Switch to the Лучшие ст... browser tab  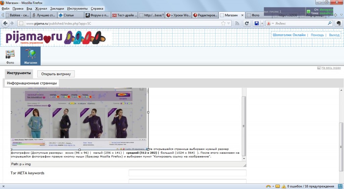(x=44, y=15)
